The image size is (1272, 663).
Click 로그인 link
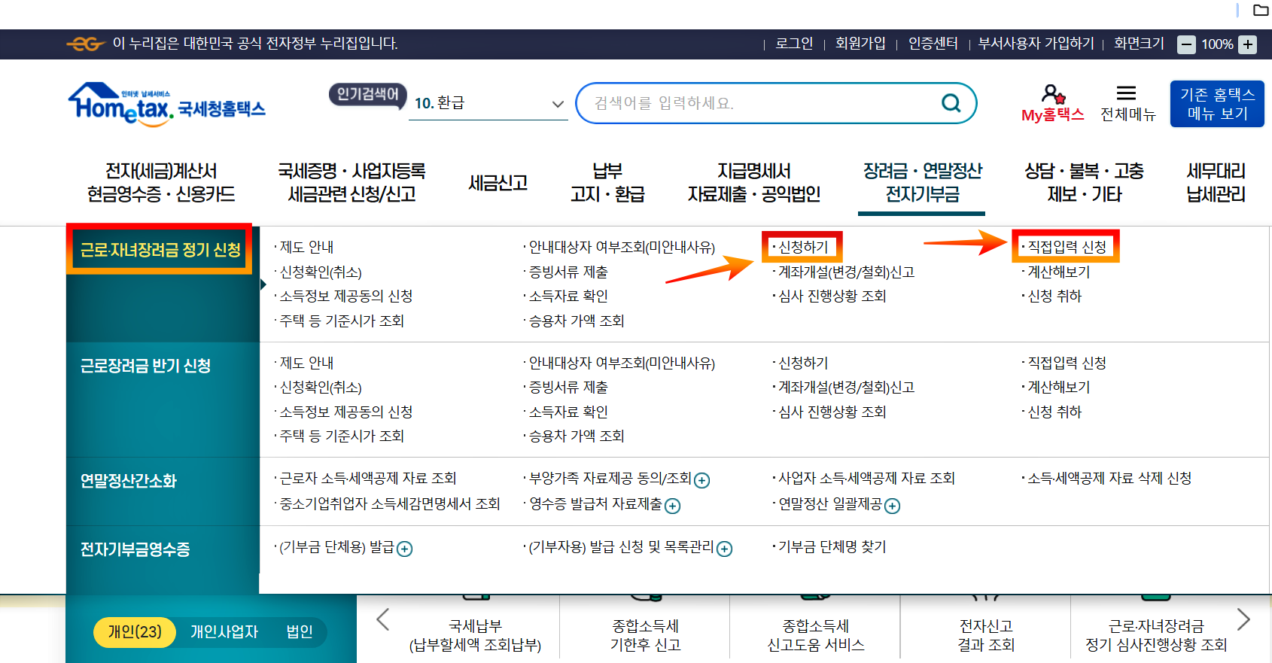pos(794,44)
